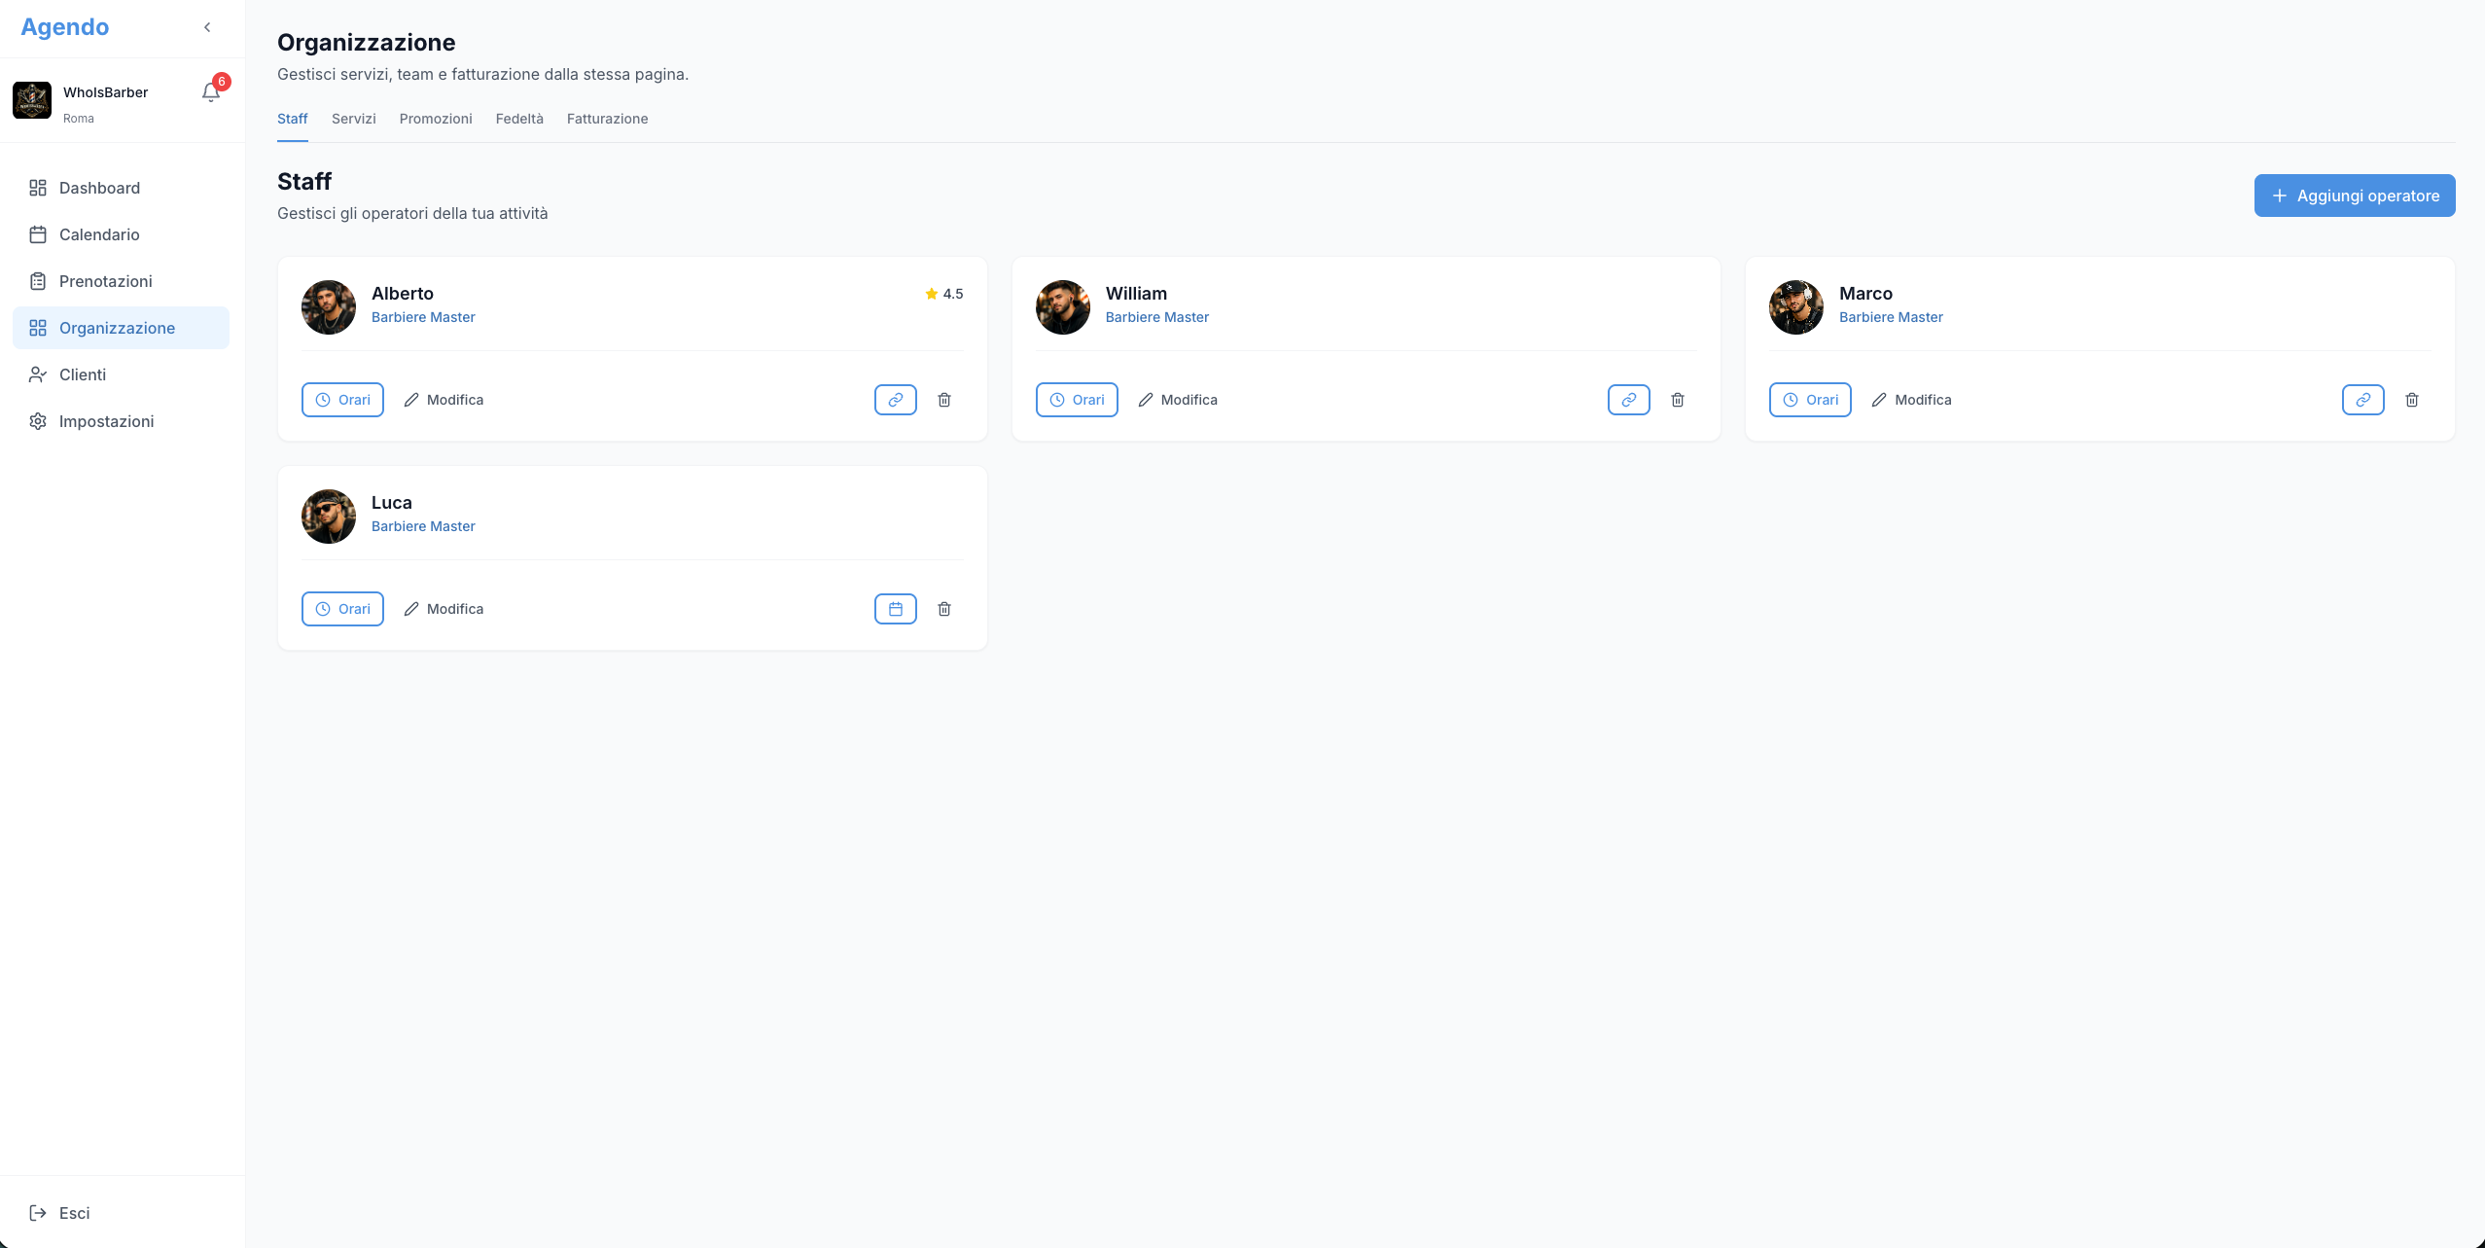Open Orari for Alberto
Viewport: 2485px width, 1248px height.
tap(342, 400)
